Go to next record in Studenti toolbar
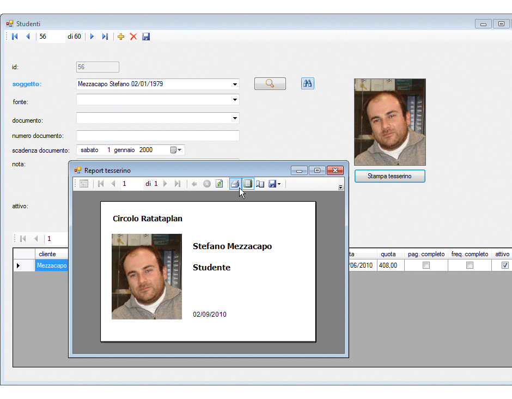Viewport: 512px width, 399px height. pyautogui.click(x=92, y=37)
